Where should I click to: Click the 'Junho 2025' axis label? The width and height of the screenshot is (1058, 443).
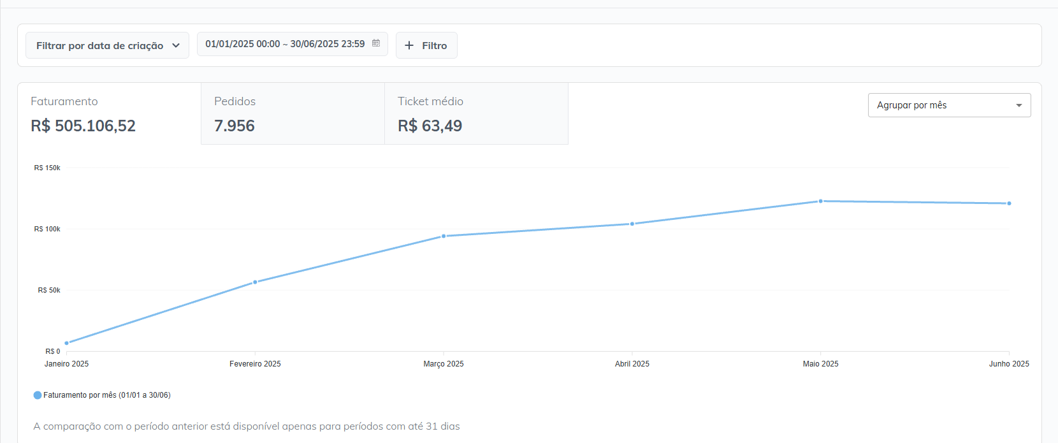click(1009, 364)
